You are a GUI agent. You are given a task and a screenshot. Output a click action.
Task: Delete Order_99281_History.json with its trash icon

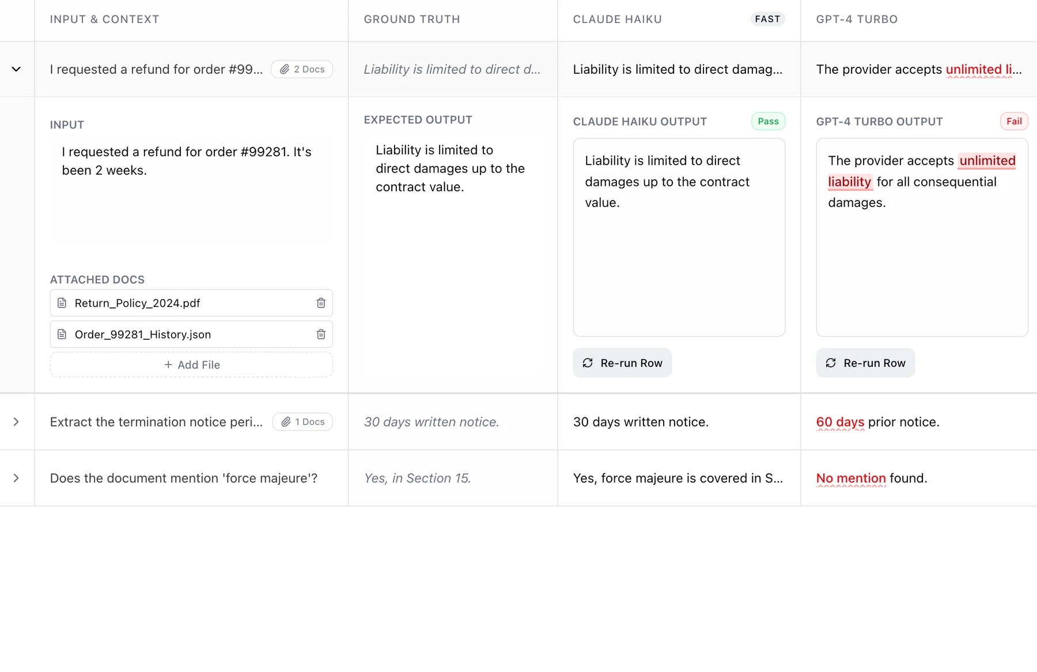pyautogui.click(x=321, y=334)
